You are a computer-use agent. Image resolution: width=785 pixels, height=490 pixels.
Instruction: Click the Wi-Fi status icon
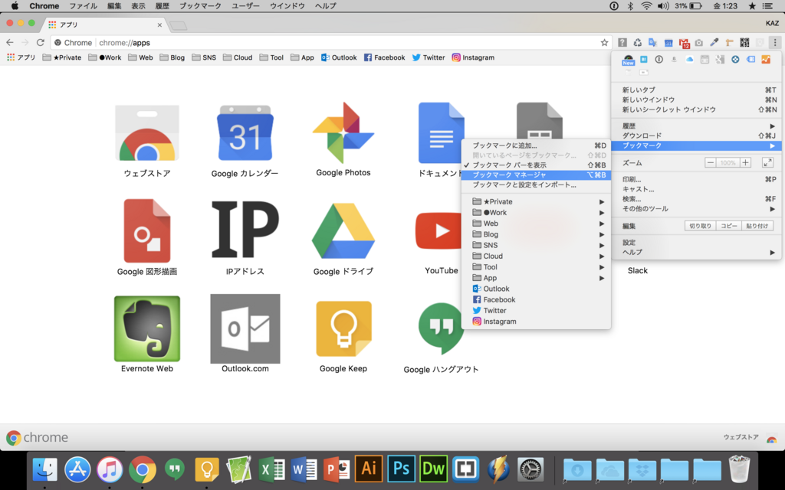pos(646,6)
